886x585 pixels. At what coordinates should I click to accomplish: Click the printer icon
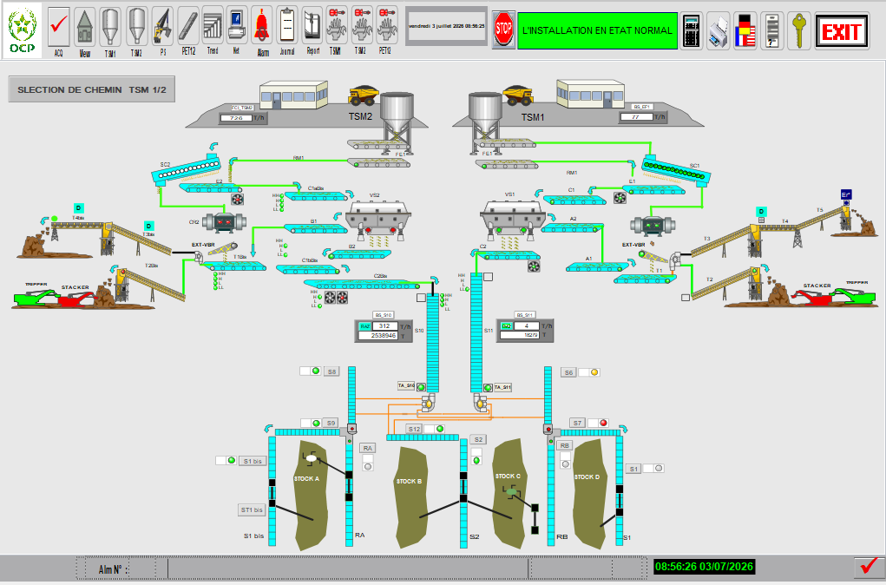(719, 30)
